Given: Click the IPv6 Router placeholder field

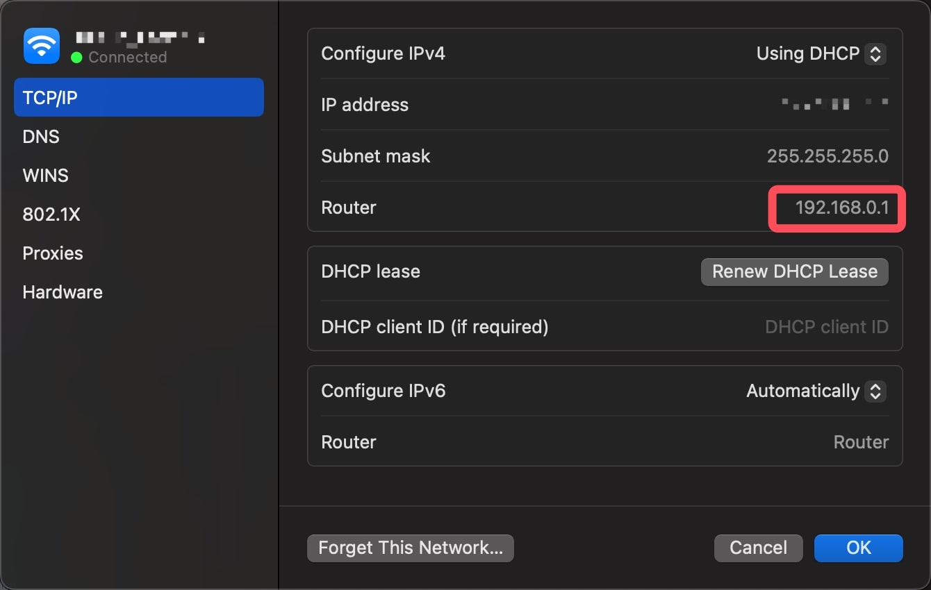Looking at the screenshot, I should [861, 441].
